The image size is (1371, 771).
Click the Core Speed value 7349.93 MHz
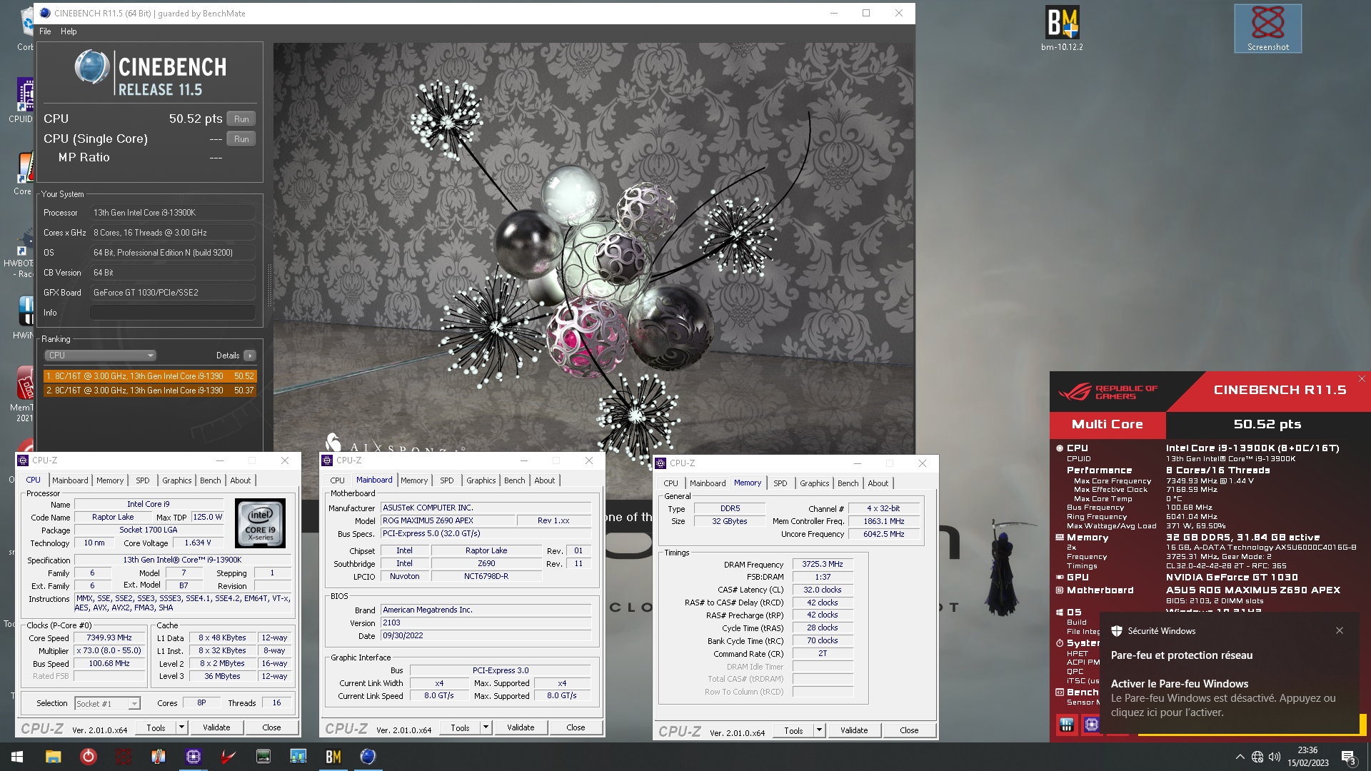click(x=109, y=638)
